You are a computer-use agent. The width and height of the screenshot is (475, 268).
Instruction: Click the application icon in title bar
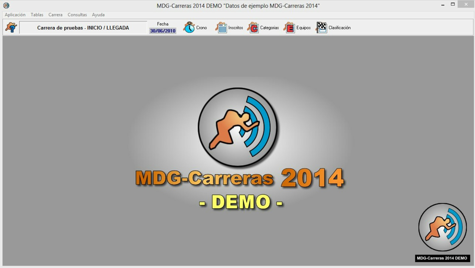(6, 6)
